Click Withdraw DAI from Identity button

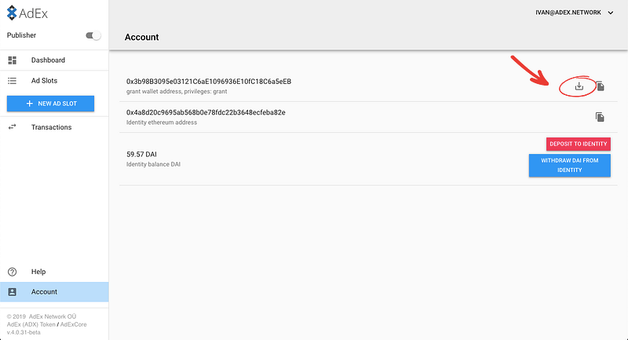click(x=570, y=166)
